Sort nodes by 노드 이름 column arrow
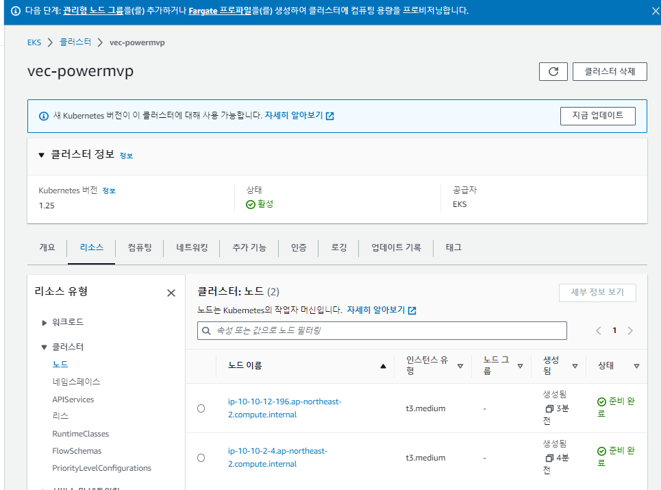Viewport: 661px width, 490px height. tap(383, 366)
